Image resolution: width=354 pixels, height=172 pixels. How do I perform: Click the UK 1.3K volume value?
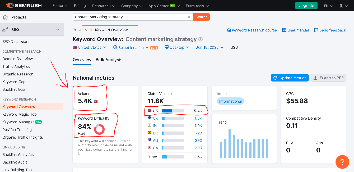[198, 118]
